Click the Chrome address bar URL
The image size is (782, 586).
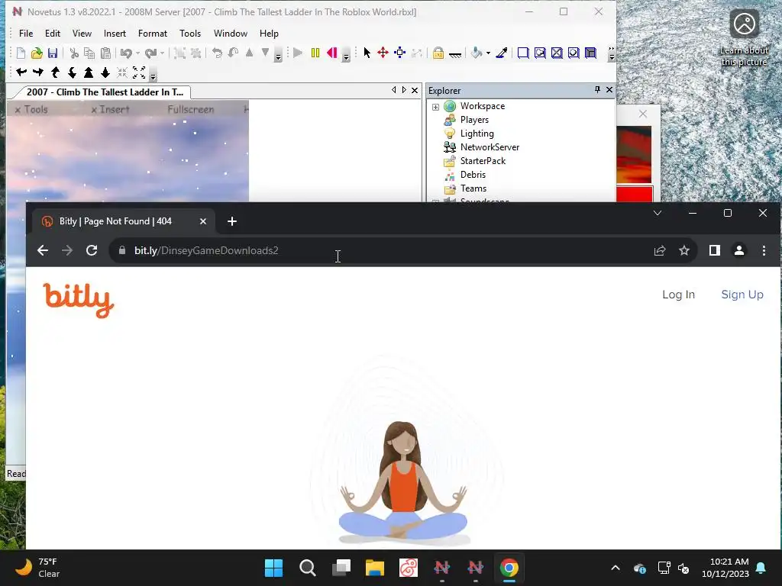[206, 250]
